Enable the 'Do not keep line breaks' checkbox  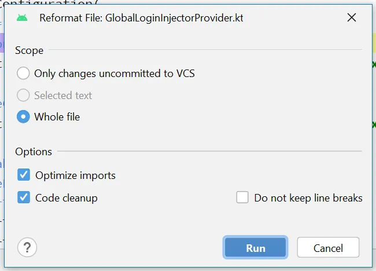coord(242,197)
